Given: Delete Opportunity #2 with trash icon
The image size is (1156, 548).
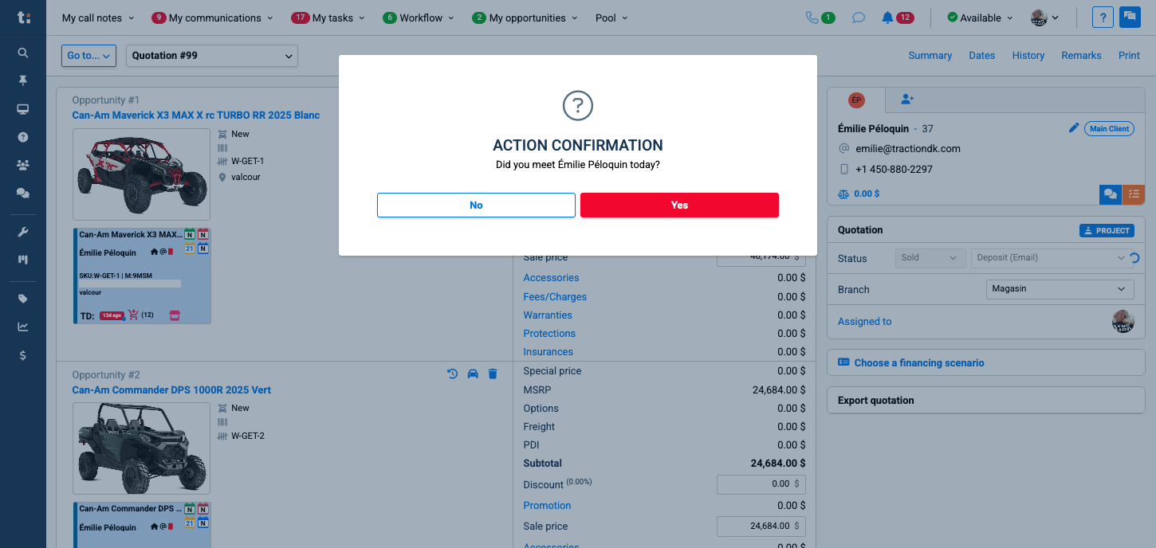Looking at the screenshot, I should tap(493, 374).
